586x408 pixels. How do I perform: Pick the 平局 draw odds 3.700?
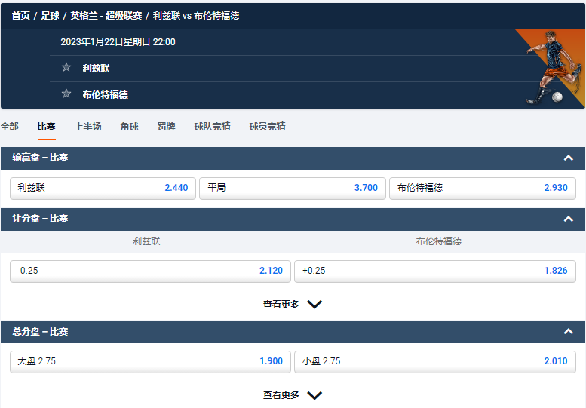[293, 188]
